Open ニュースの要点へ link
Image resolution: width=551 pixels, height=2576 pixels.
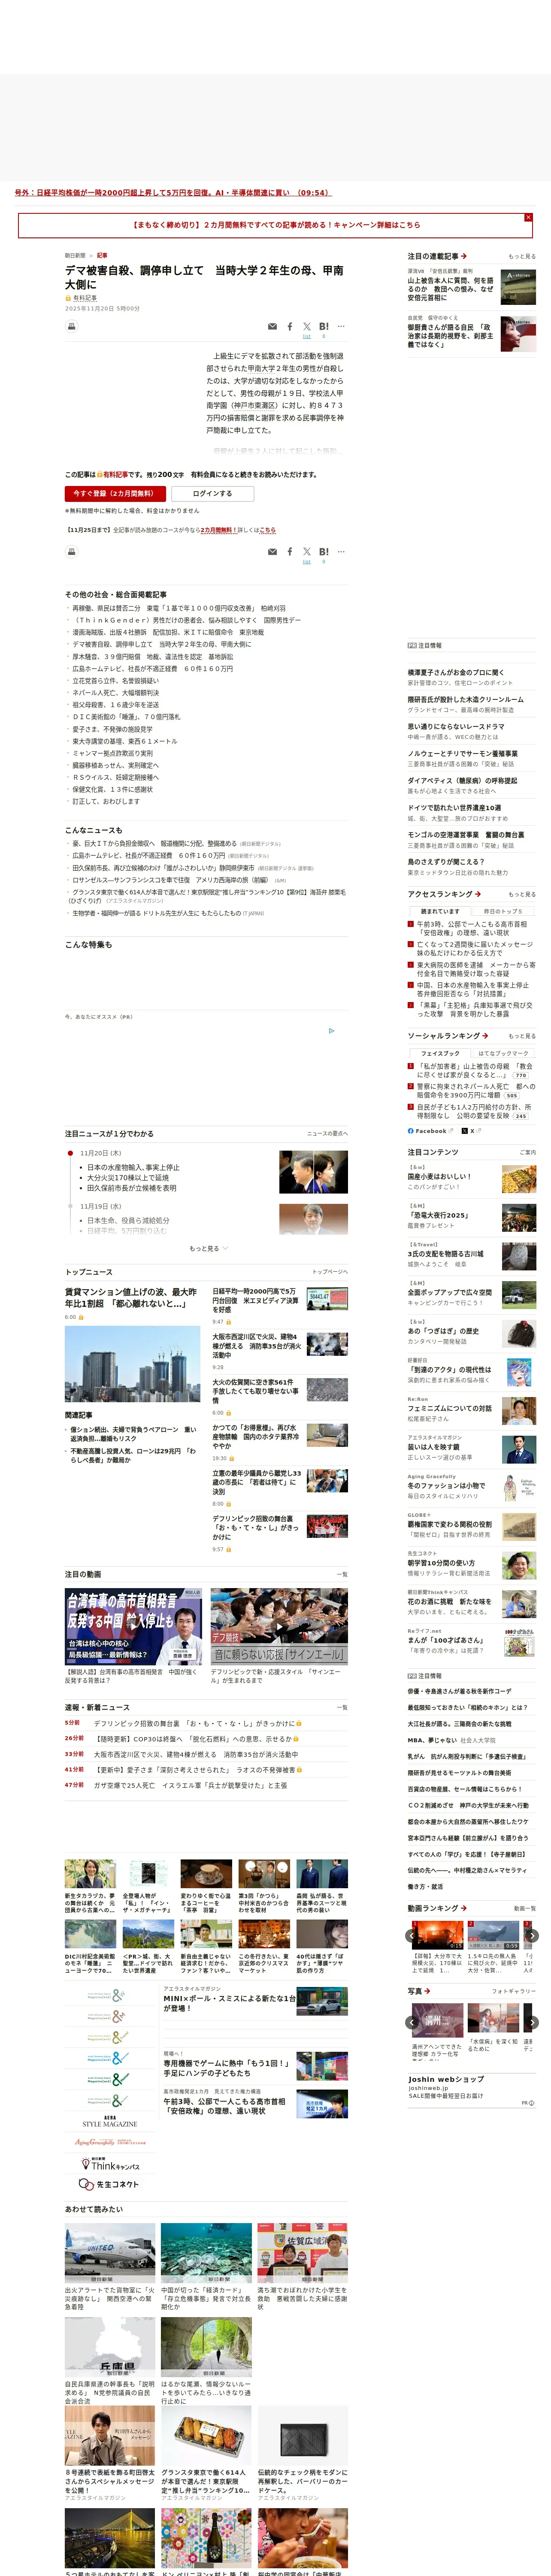pyautogui.click(x=327, y=1133)
